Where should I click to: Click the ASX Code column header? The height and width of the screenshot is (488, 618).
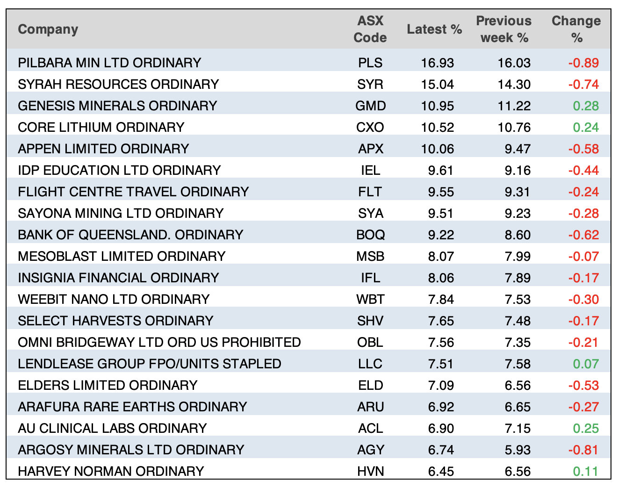click(370, 29)
